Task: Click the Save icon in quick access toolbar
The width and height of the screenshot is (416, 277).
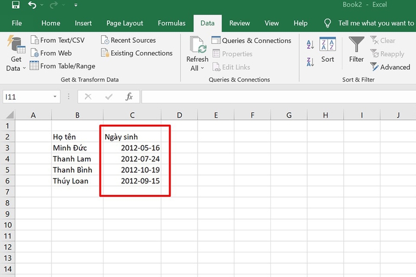Action: [x=16, y=5]
